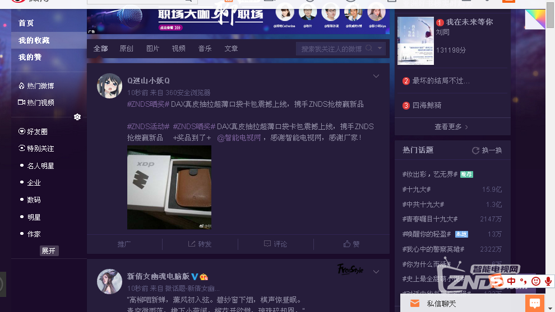Comment on the post via 评论
Viewport: 555px width, 312px height.
275,244
